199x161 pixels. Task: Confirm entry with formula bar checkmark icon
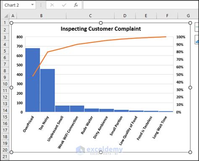click(x=64, y=5)
